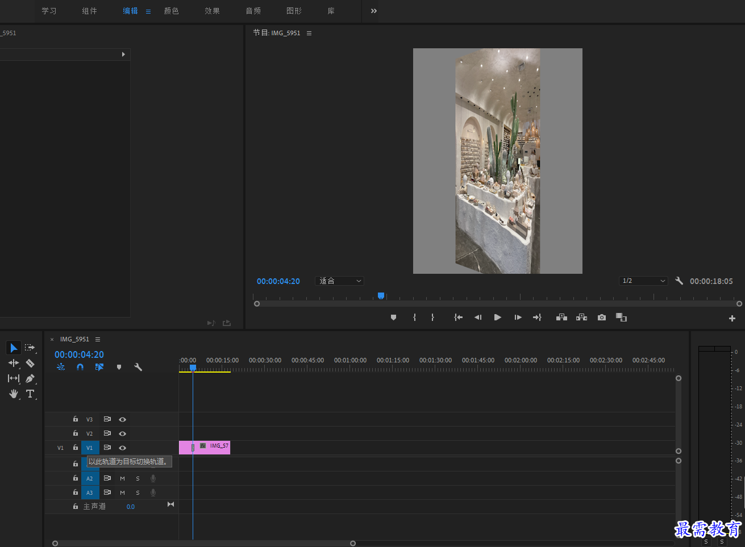
Task: Mark In point in program monitor
Action: pos(414,318)
